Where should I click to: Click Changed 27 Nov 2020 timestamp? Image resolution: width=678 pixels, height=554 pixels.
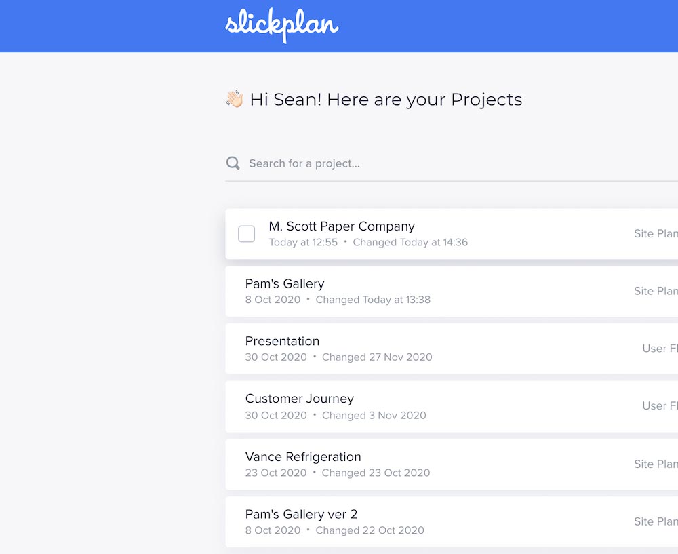[377, 357]
